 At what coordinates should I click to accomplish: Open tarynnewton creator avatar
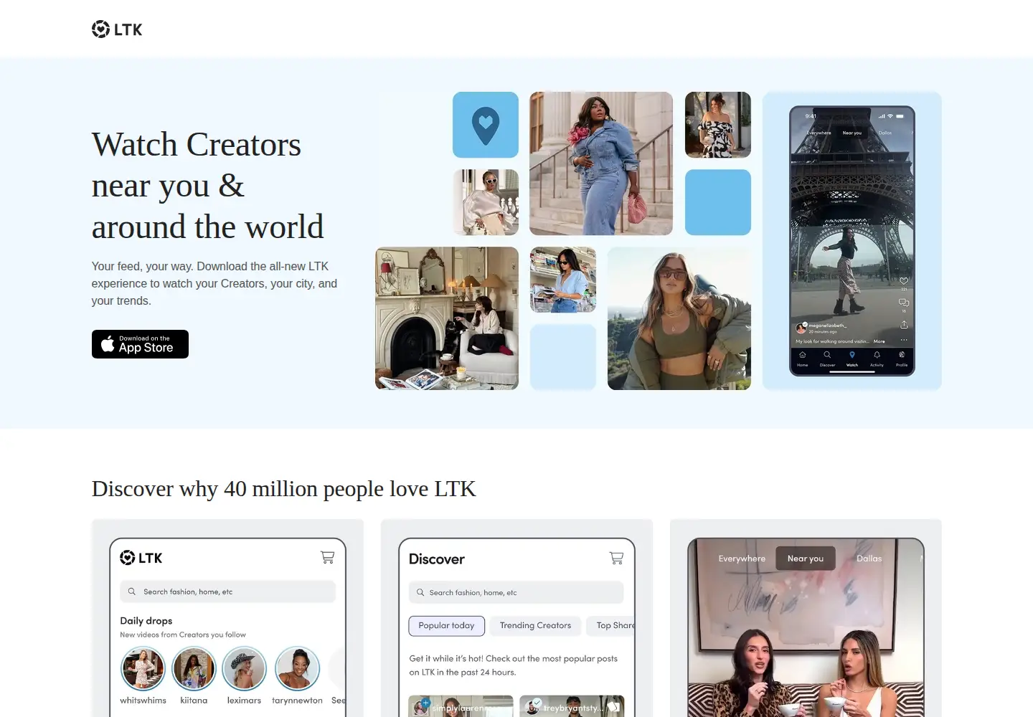pos(297,668)
